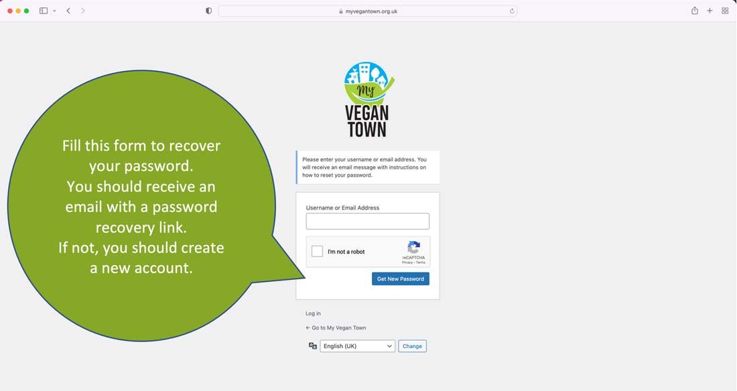
Task: Click the Safari sidebar toggle icon
Action: (44, 11)
